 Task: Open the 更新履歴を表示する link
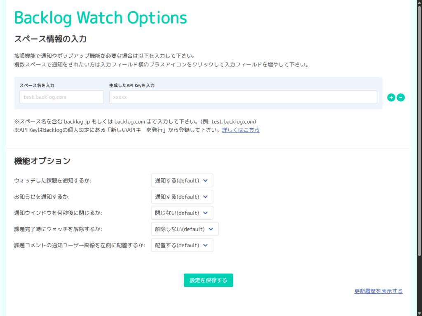pyautogui.click(x=378, y=291)
